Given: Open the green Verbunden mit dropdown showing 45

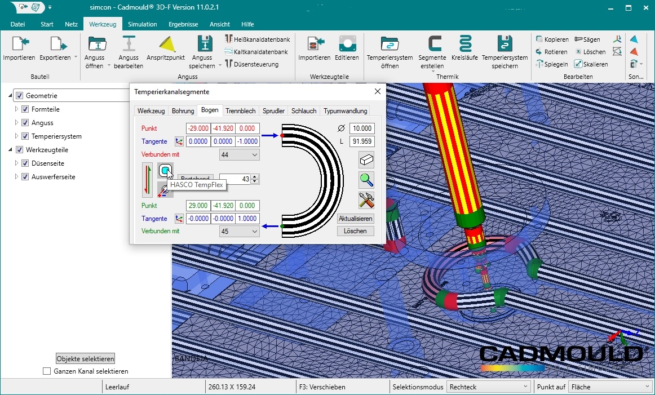Looking at the screenshot, I should coord(240,232).
